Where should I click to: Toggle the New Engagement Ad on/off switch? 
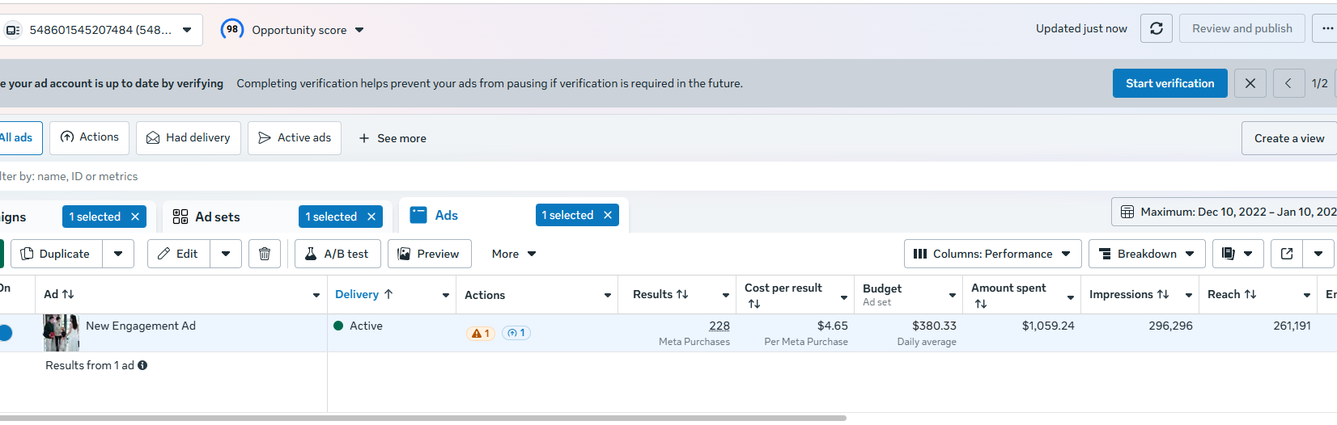click(5, 332)
